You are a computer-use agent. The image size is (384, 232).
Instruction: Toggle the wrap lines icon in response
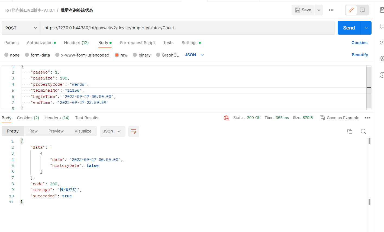(x=134, y=131)
